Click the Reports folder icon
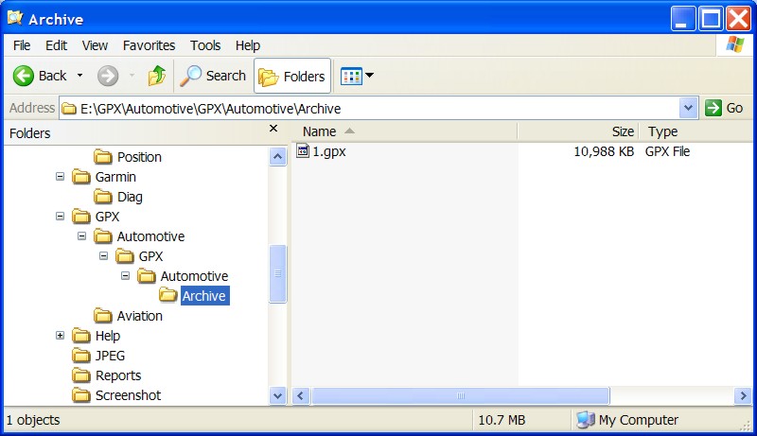The image size is (757, 436). (x=81, y=375)
